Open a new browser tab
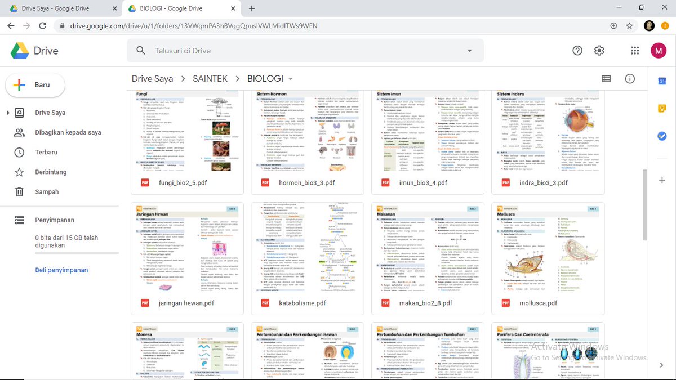Image resolution: width=676 pixels, height=380 pixels. (251, 8)
